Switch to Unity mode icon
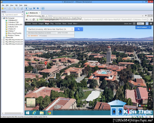Screen dimensions: 154x123 pos(38,8)
